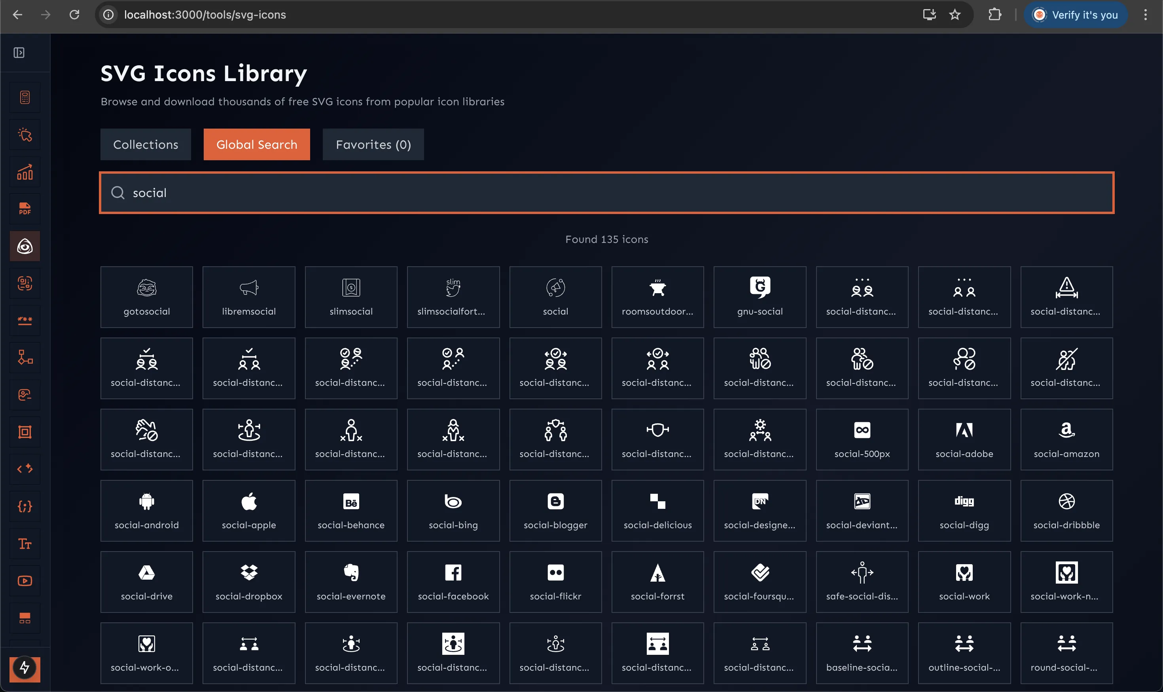
Task: Click the Verify it's you button
Action: (x=1075, y=15)
